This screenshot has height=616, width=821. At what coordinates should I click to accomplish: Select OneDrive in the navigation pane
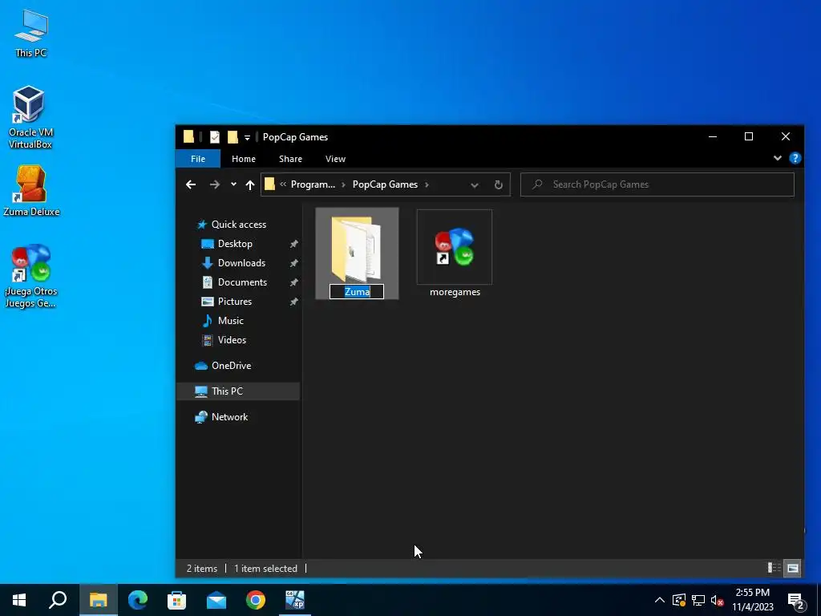[231, 366]
